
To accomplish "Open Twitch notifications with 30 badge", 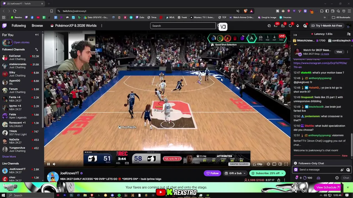I will 276,26.
